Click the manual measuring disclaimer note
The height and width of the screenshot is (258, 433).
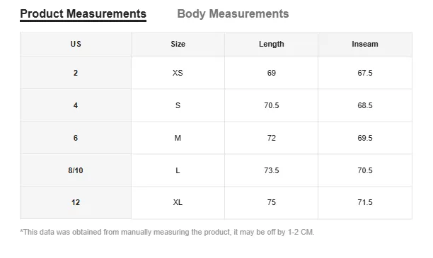pos(167,232)
